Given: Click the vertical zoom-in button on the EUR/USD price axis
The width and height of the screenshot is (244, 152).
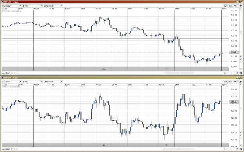Looking at the screenshot, I should [241, 60].
